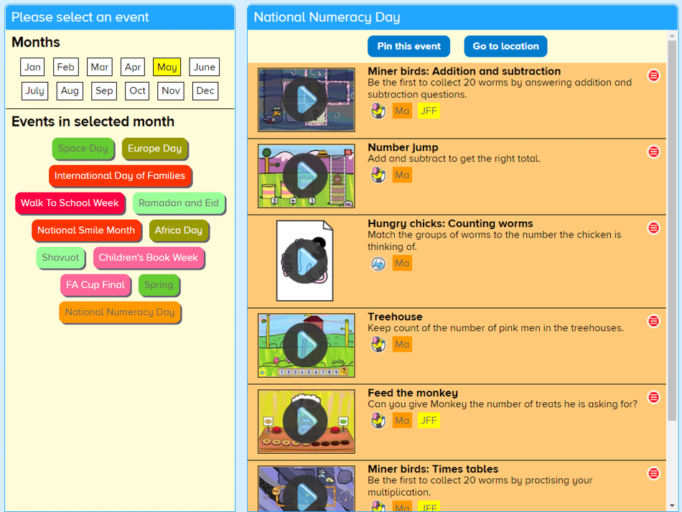
Task: Click the bird icon under Miner birds: Addition and subtraction
Action: [x=378, y=111]
